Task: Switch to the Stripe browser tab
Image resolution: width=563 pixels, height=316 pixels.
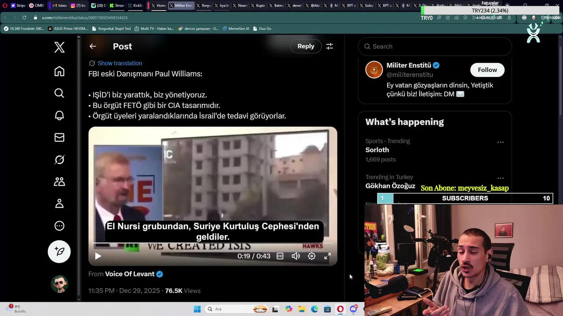Action: tap(18, 6)
